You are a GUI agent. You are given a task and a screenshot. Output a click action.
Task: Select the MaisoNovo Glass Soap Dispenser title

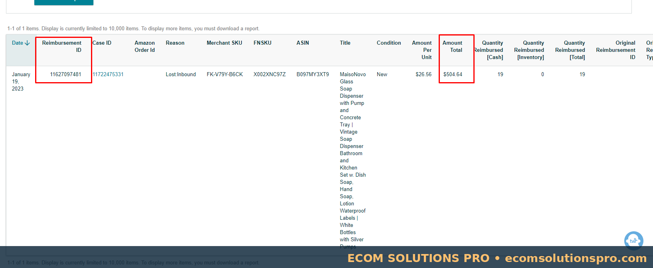click(x=353, y=160)
